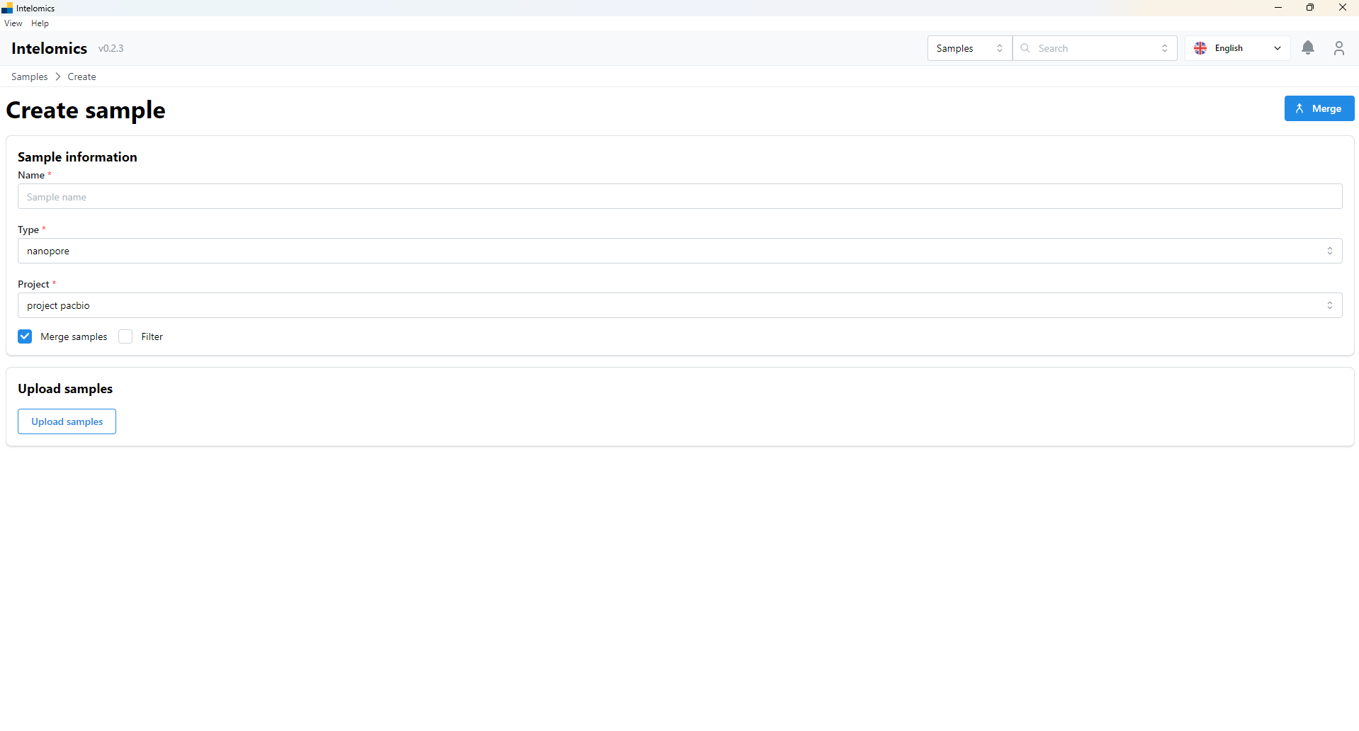This screenshot has width=1359, height=731.
Task: Open the Project dropdown showing project pacbio
Action: click(x=679, y=305)
